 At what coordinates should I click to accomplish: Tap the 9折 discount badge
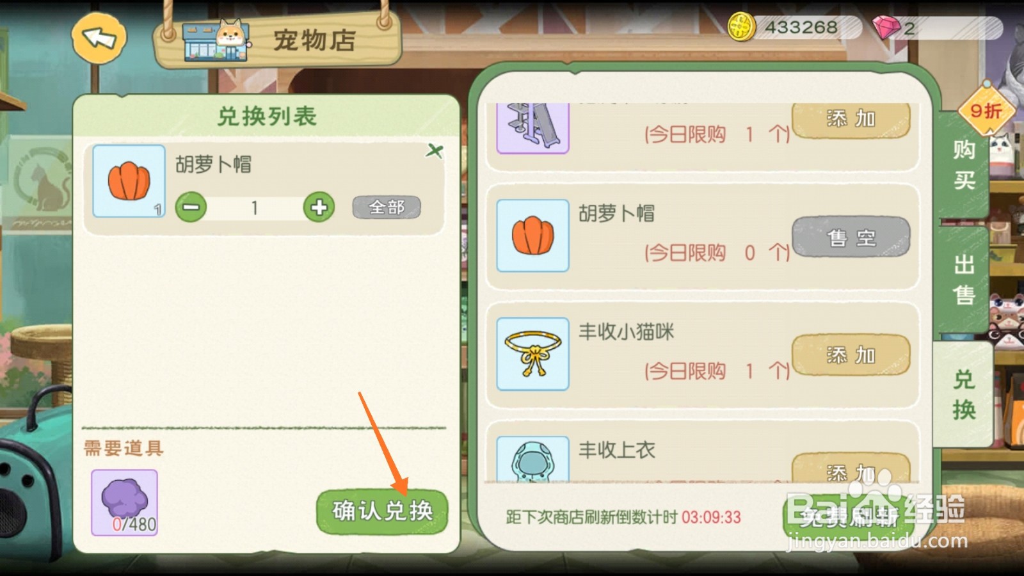pos(986,111)
